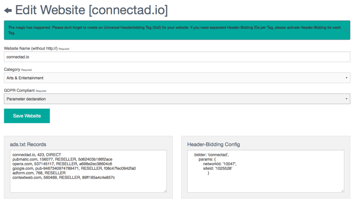This screenshot has width=354, height=209.
Task: Click the ads.txt text area resize handle
Action: [165, 191]
